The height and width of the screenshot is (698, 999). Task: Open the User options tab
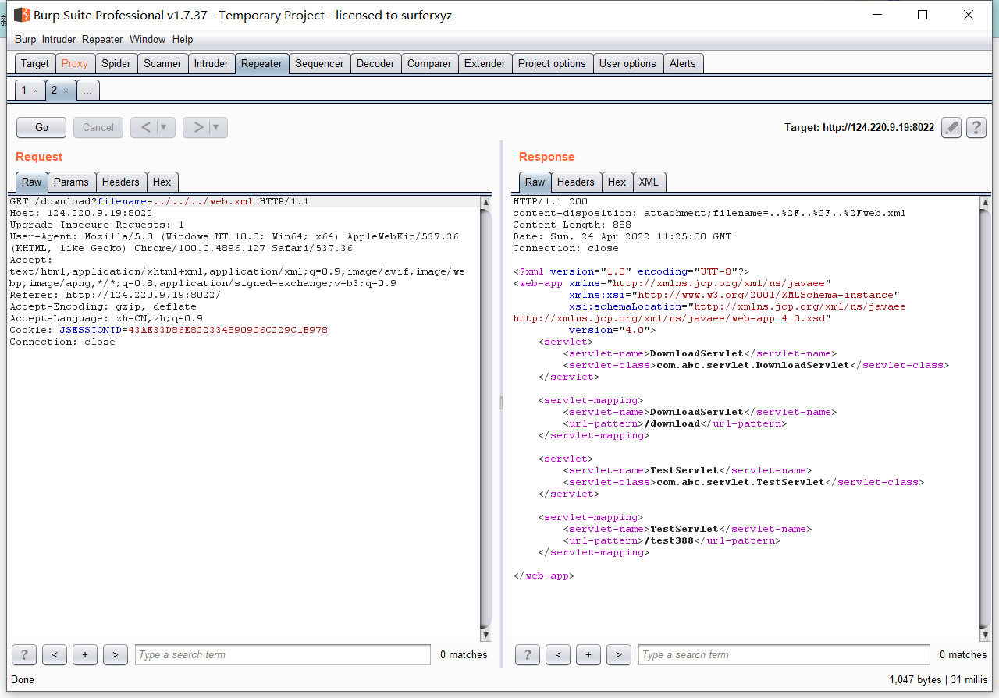tap(627, 63)
